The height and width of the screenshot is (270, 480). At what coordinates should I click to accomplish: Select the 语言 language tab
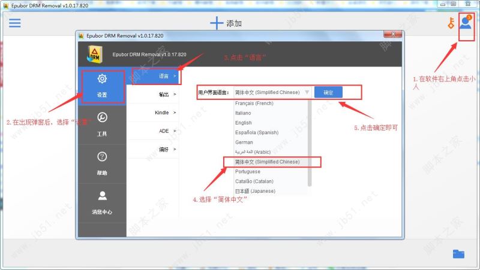click(153, 76)
